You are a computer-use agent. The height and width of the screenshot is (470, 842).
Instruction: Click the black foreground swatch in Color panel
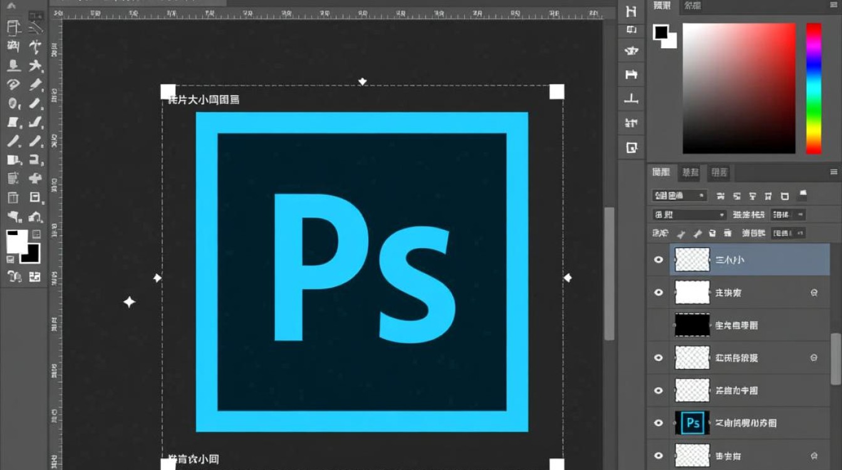click(x=660, y=32)
